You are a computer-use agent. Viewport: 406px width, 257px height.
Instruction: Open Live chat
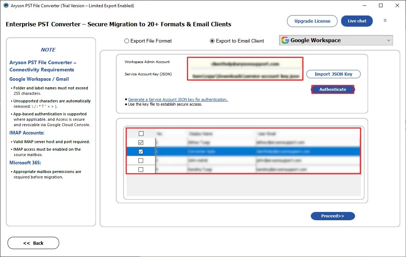[357, 21]
